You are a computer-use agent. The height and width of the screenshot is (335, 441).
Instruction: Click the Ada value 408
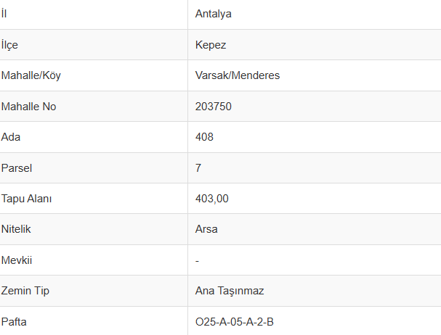tap(205, 137)
